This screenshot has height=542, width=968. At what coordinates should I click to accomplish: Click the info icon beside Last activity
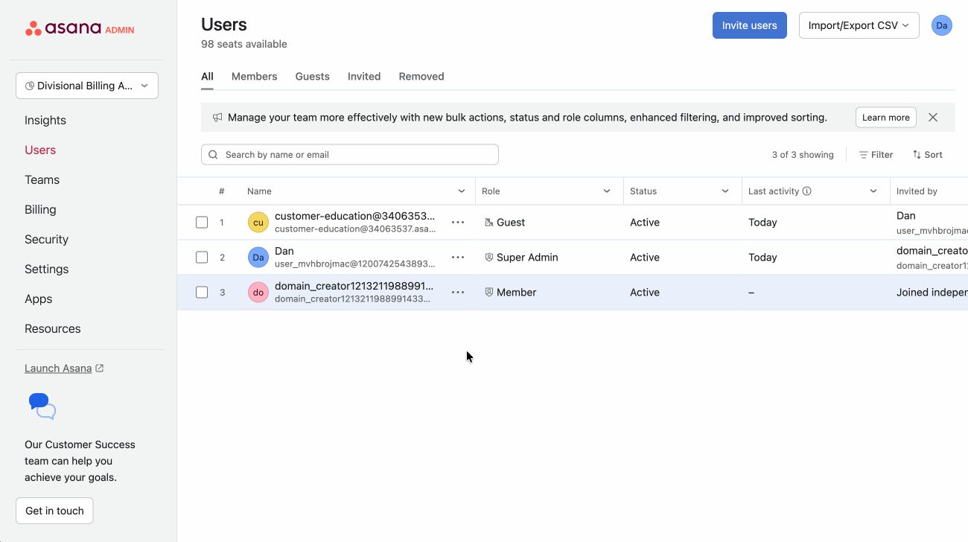pos(807,191)
